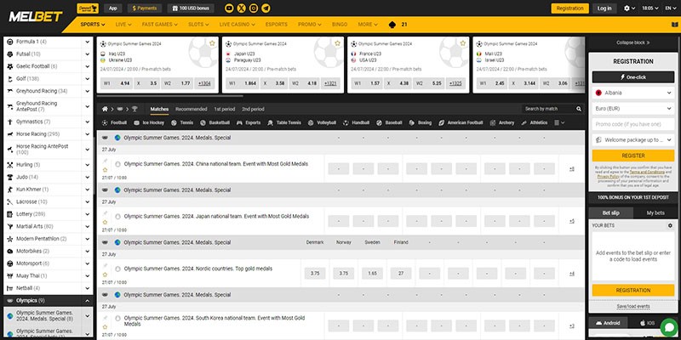Viewport: 681px width, 340px height.
Task: Switch to the Recommended tab
Action: click(191, 110)
